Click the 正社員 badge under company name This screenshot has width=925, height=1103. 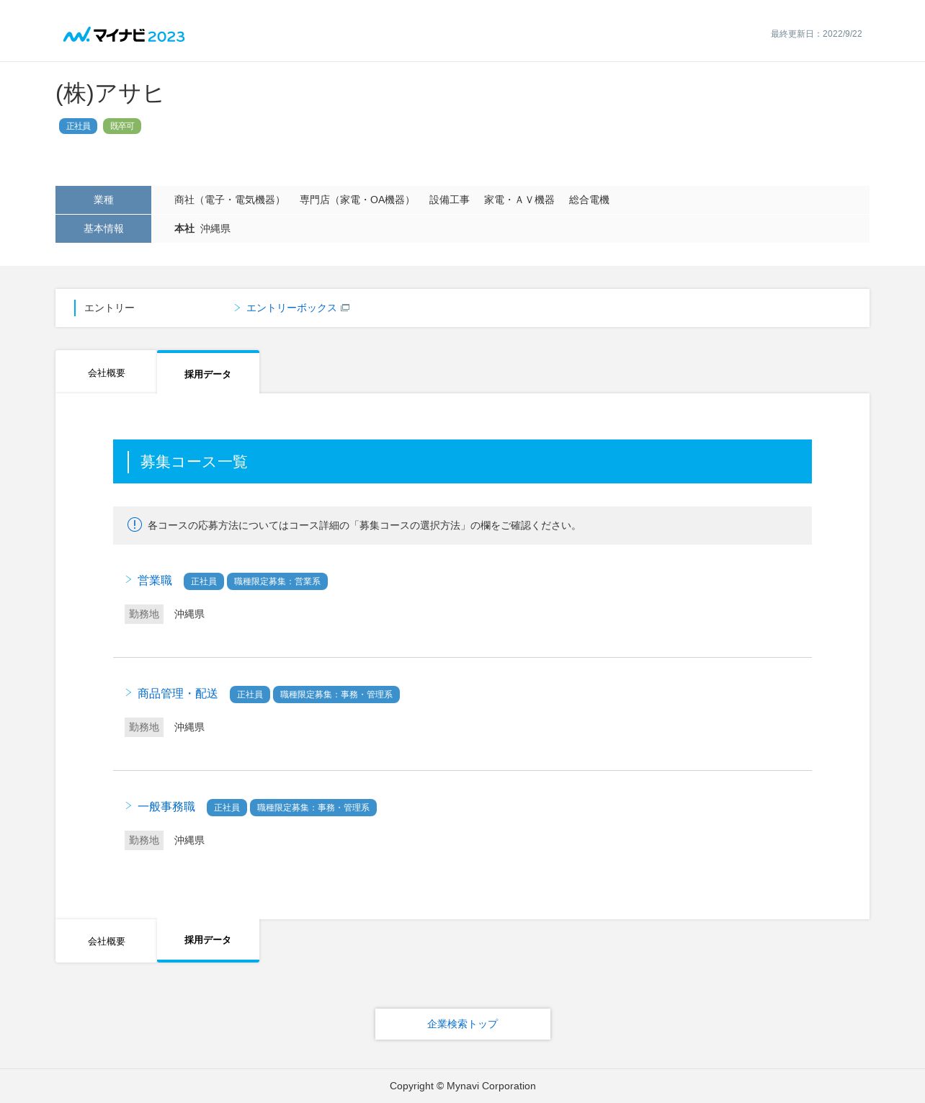[x=78, y=126]
